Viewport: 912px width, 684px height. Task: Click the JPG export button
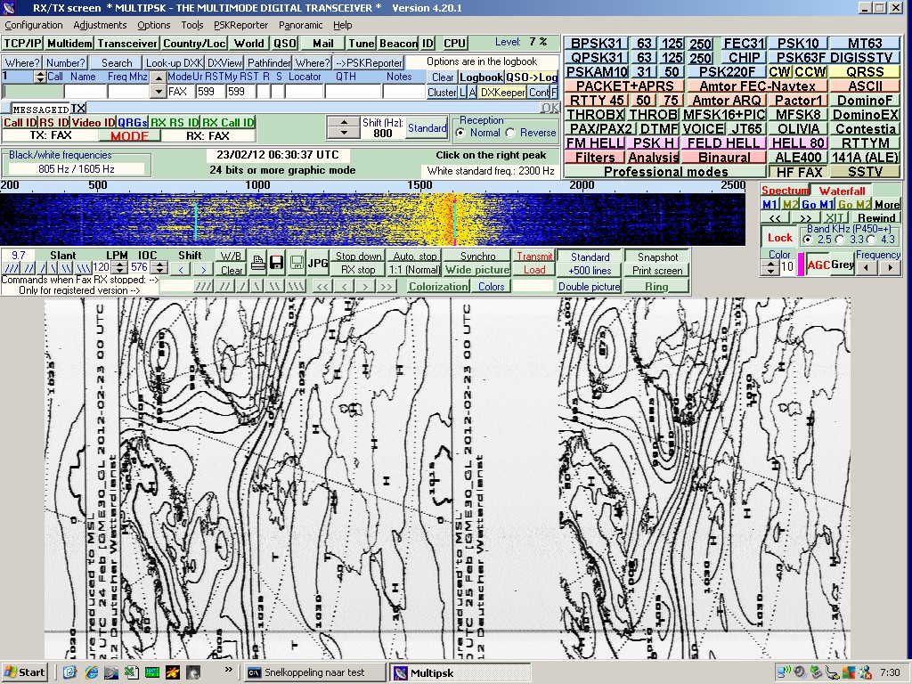click(318, 263)
